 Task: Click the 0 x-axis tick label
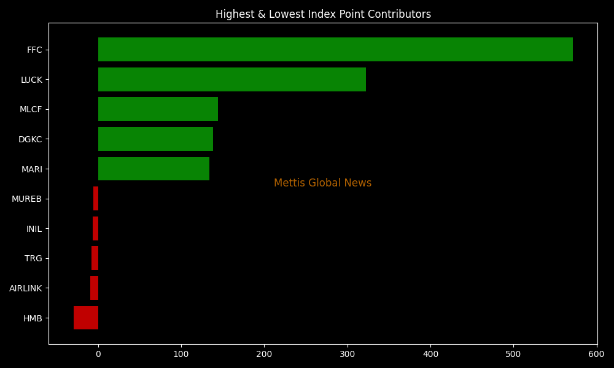point(98,354)
